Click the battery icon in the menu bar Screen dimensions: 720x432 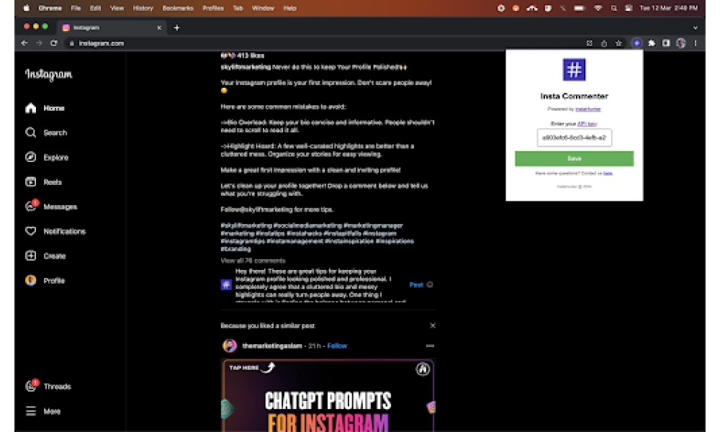tap(580, 8)
